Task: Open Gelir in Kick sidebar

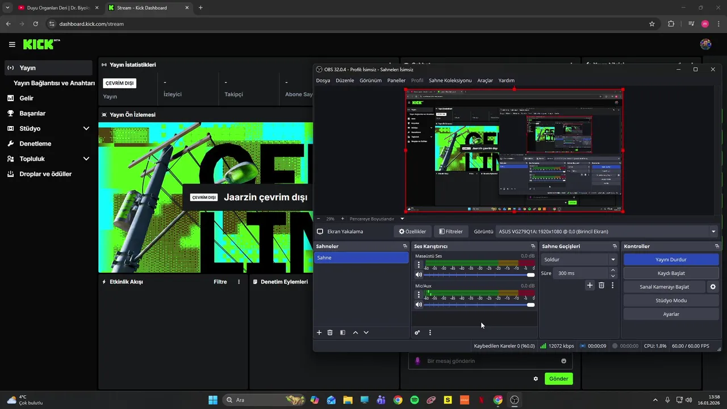Action: 26,98
